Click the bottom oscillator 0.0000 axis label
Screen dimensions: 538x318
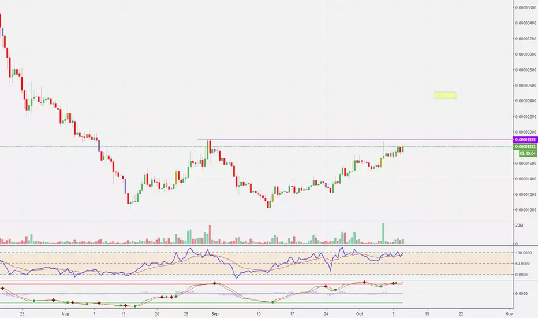pyautogui.click(x=522, y=294)
